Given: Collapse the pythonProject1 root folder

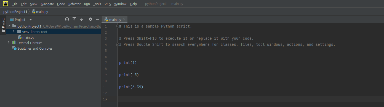Looking at the screenshot, I should (9, 26).
